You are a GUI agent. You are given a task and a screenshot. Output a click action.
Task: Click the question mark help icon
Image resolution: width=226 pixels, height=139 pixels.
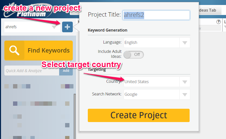[x=219, y=22]
